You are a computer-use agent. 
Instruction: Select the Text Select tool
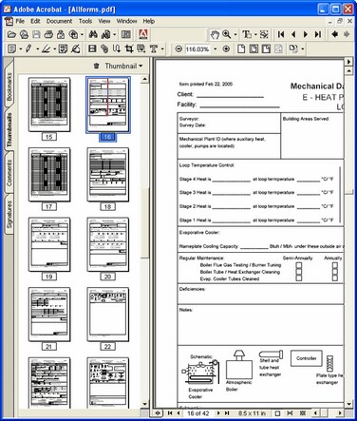[247, 34]
